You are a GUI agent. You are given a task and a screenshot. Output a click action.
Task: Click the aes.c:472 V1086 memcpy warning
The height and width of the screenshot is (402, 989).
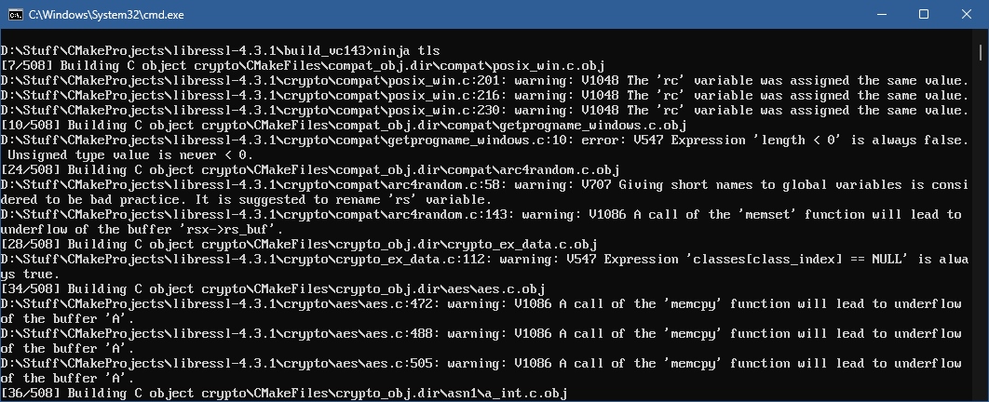pos(481,311)
